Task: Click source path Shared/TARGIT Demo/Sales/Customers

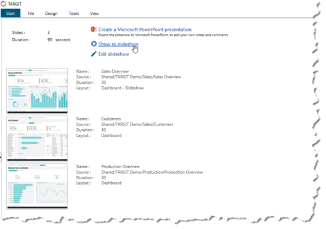Action: tap(137, 124)
